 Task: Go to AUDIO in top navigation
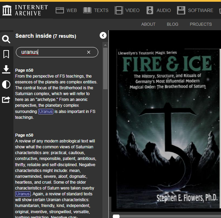point(164,10)
